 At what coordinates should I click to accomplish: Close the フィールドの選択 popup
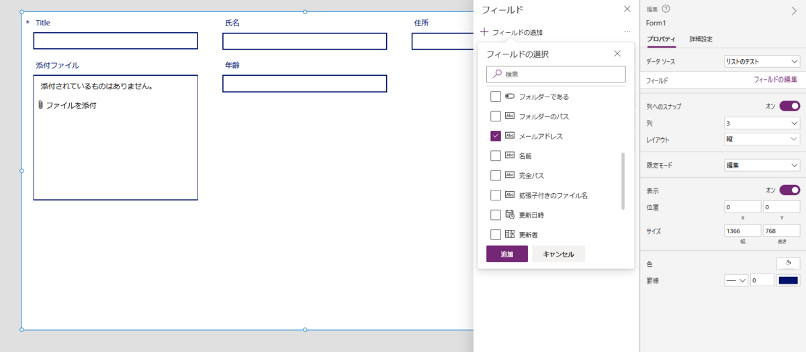pos(617,54)
